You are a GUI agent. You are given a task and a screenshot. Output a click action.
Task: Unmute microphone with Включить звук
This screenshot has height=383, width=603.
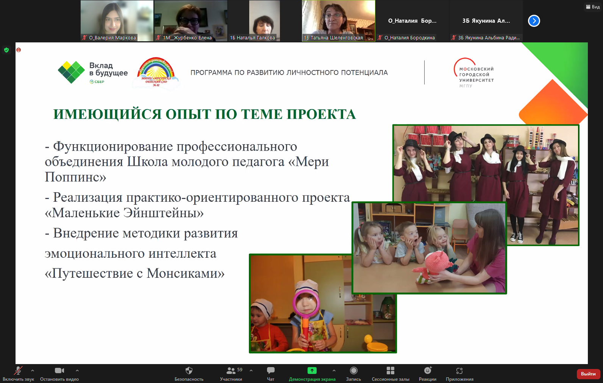(18, 374)
